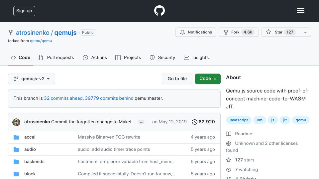Click 4 years ago timestamp for accel
This screenshot has height=179, width=319.
pos(203,137)
